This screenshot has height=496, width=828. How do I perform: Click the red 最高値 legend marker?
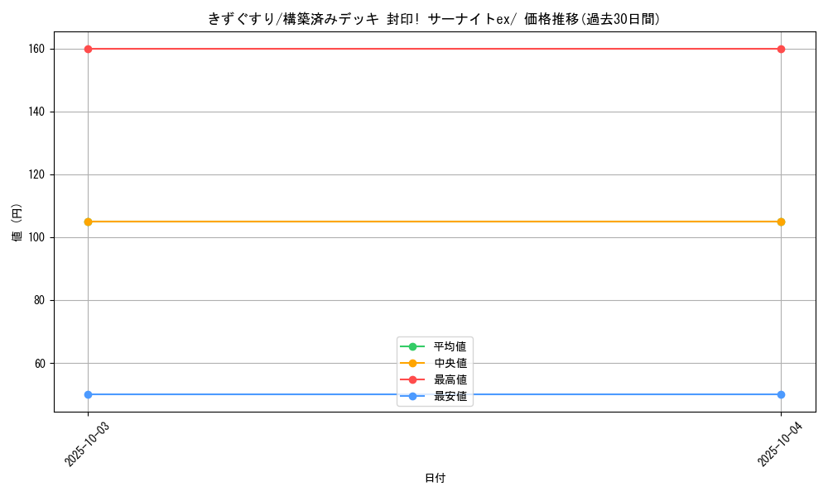412,379
